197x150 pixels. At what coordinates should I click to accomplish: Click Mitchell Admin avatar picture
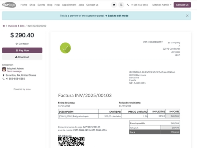(x=4, y=69)
